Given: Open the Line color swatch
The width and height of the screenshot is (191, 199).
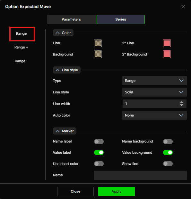Looking at the screenshot, I should 98,43.
